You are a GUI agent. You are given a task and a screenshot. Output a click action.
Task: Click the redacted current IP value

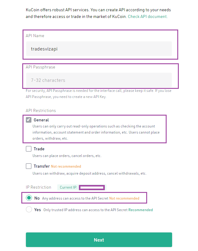[x=92, y=187]
